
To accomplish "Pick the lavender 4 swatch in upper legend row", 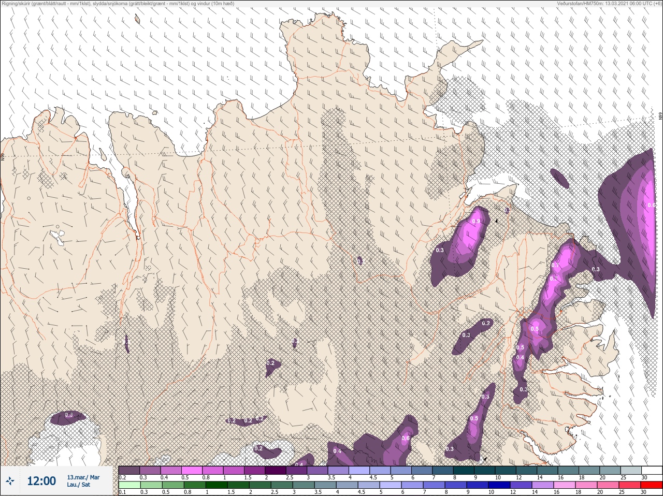I will click(359, 470).
